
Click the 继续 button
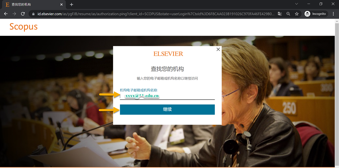167,110
